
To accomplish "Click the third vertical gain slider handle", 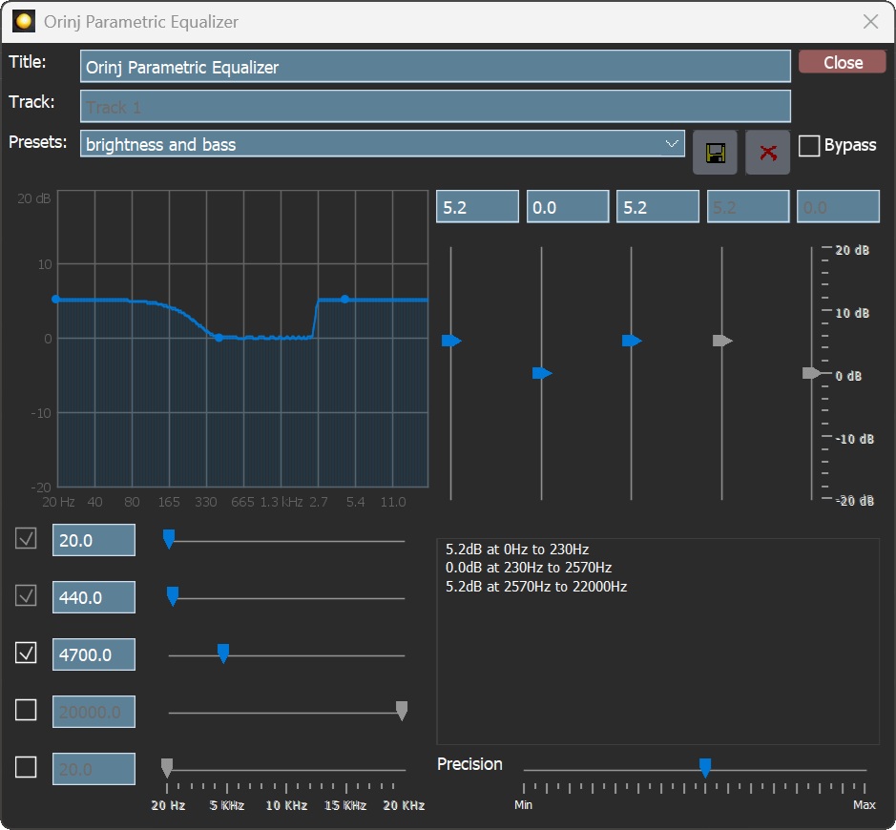I will pos(632,341).
